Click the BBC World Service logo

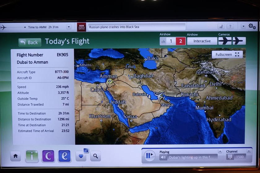[x=82, y=27]
